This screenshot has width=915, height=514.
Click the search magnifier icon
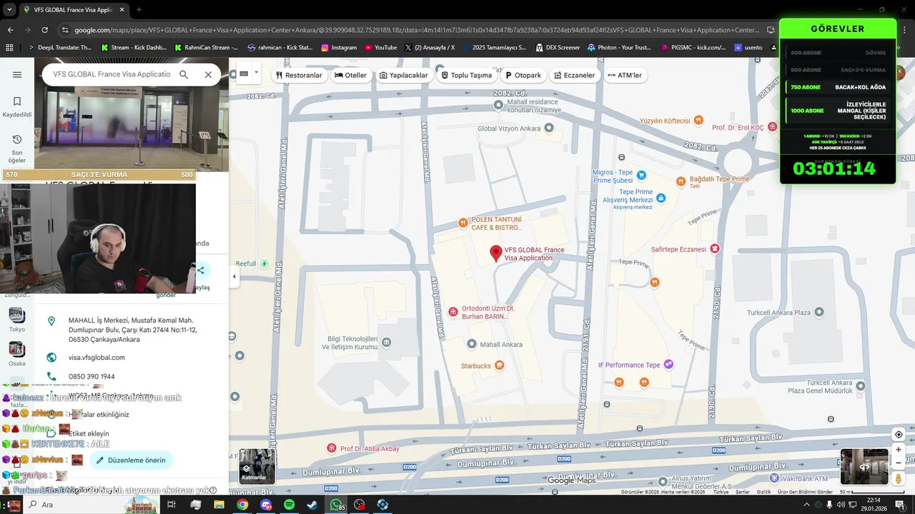[x=184, y=74]
